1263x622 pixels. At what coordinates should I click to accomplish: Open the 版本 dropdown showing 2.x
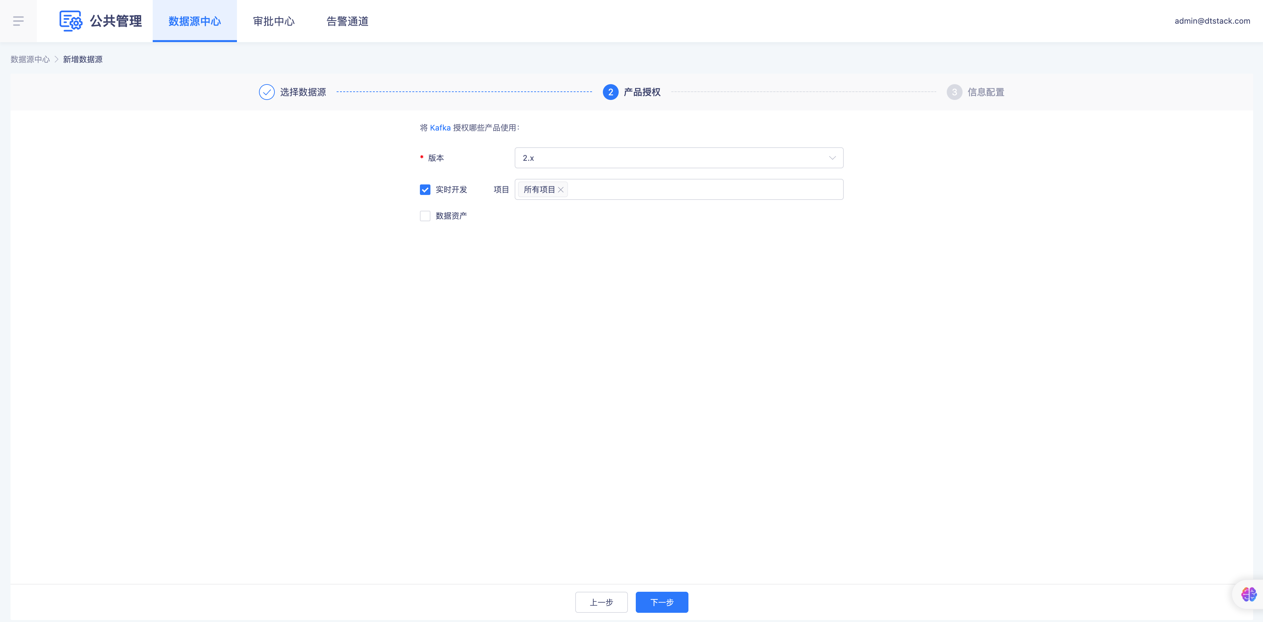pos(679,158)
